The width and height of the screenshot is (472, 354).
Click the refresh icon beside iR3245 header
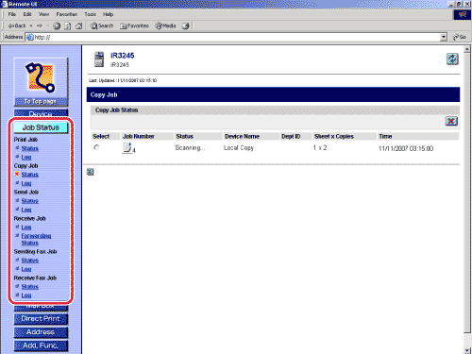pyautogui.click(x=452, y=59)
